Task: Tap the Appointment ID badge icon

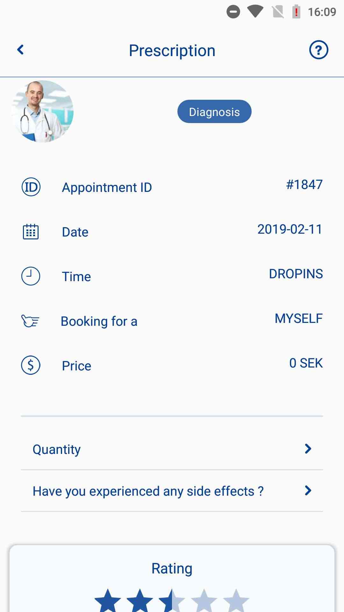Action: (x=31, y=187)
